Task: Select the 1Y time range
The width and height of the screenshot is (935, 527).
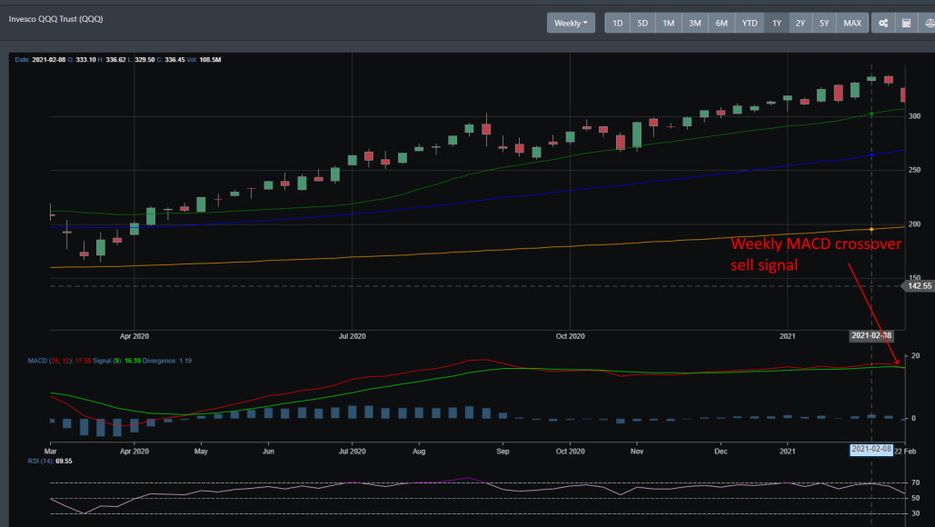Action: (777, 24)
